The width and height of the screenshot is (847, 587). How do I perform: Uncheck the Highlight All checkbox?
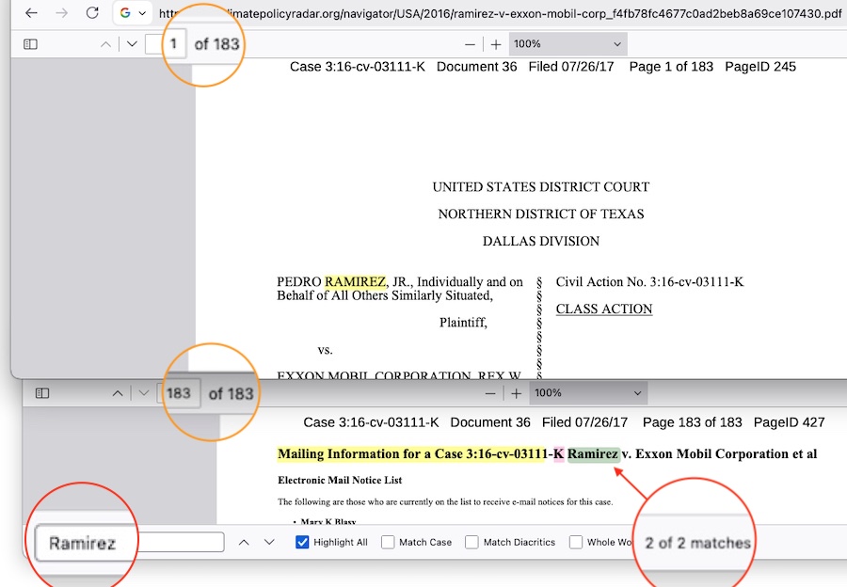(302, 542)
